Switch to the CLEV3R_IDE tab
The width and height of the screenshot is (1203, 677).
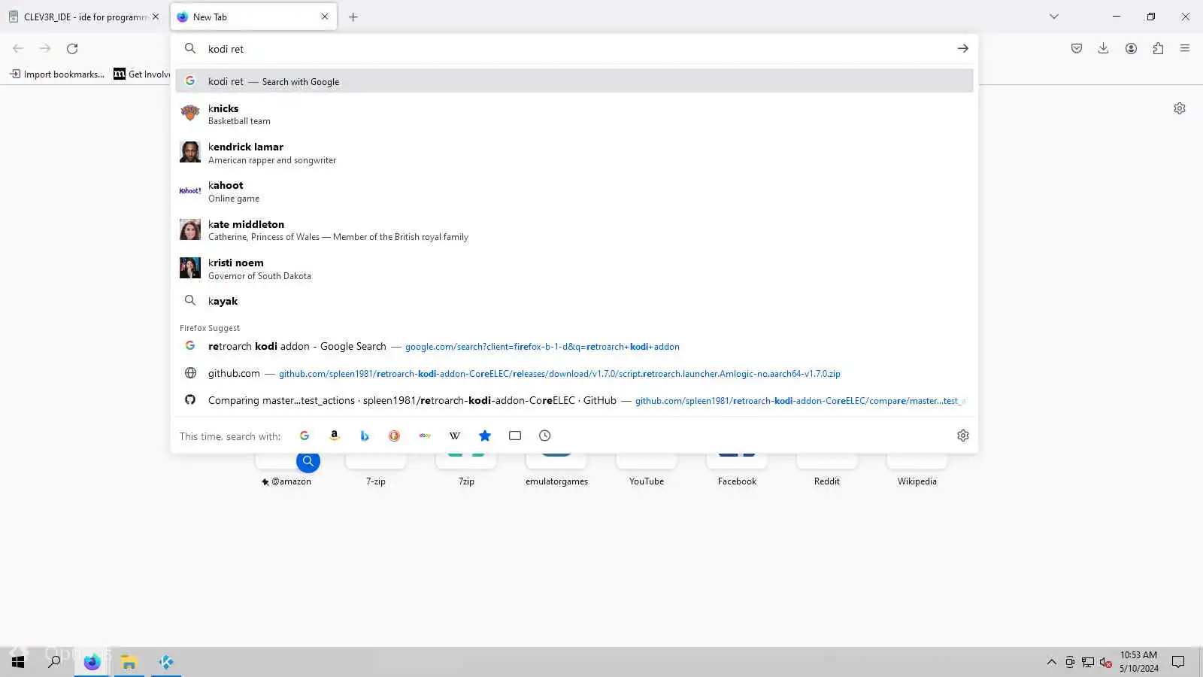(84, 17)
